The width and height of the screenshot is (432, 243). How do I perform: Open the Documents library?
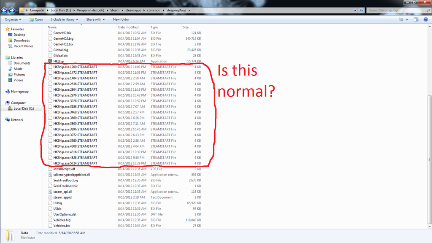[x=22, y=63]
